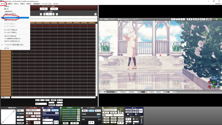Open the 物理演算(P) menu

(x=37, y=4)
